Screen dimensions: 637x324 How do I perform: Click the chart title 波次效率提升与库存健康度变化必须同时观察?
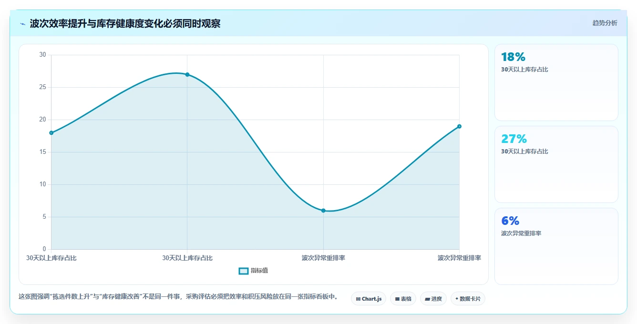tap(125, 24)
